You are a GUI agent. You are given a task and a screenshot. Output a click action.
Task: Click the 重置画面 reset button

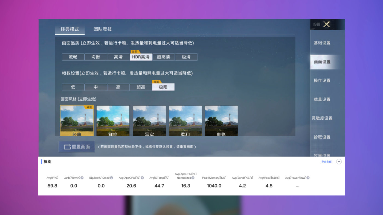(77, 146)
